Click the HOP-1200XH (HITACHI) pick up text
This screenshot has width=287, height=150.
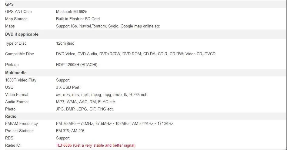coord(77,65)
